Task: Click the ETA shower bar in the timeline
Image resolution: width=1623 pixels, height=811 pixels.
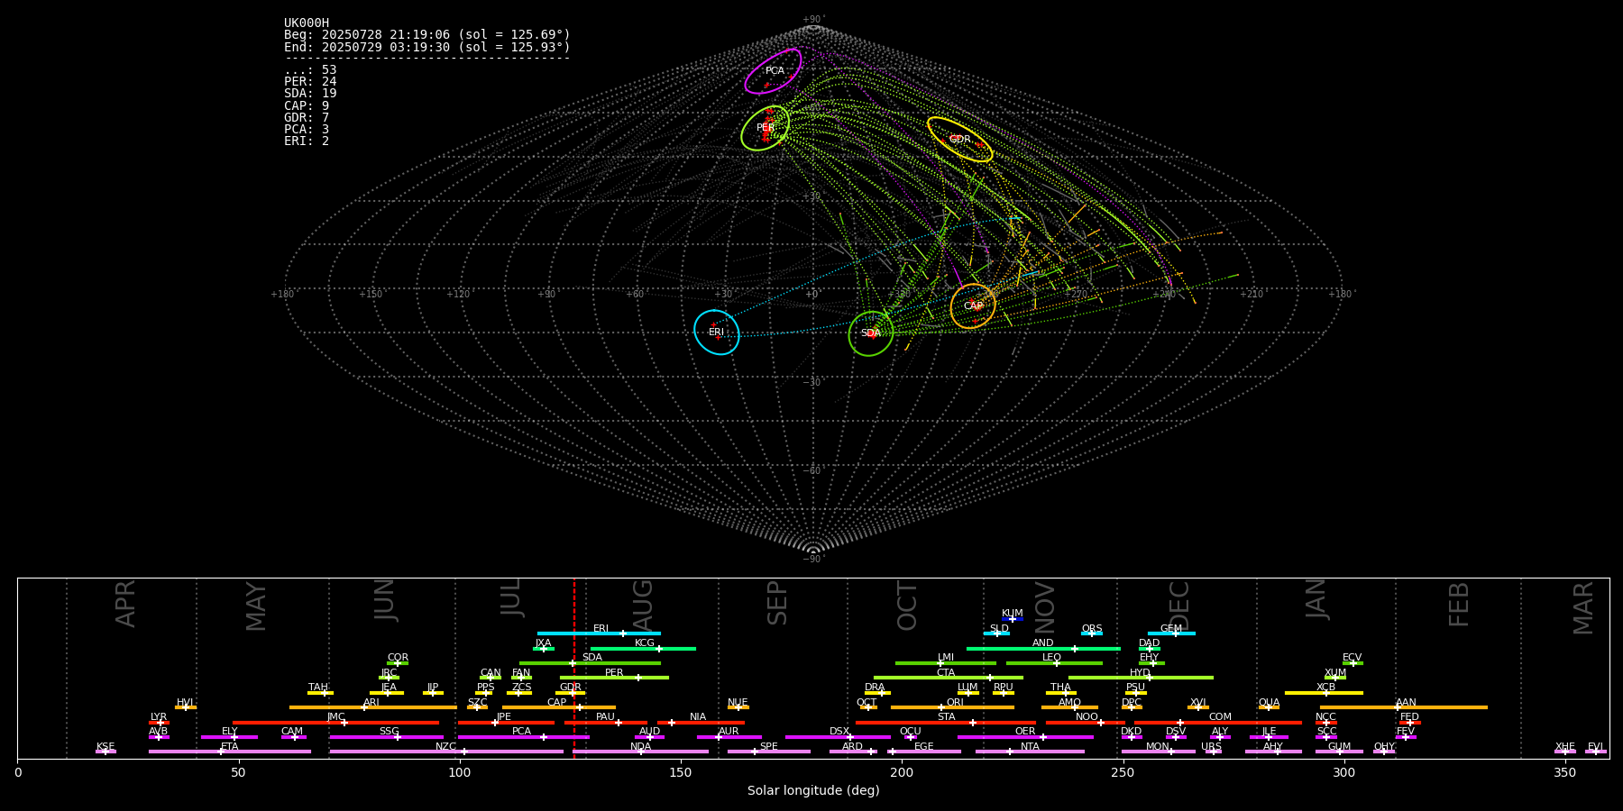Action: tap(230, 752)
